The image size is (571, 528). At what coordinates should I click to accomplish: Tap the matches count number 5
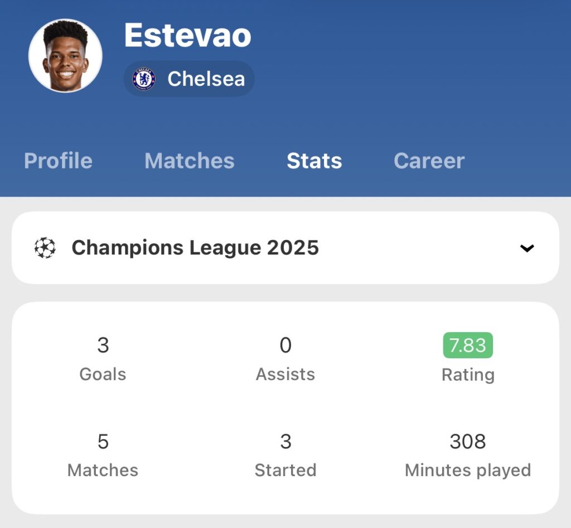[x=103, y=441]
